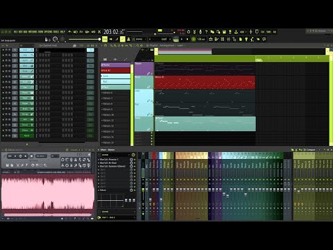Screen dimensions: 333x250
Task: Toggle the Playlist magnet snap icon
Action: pyautogui.click(x=105, y=46)
